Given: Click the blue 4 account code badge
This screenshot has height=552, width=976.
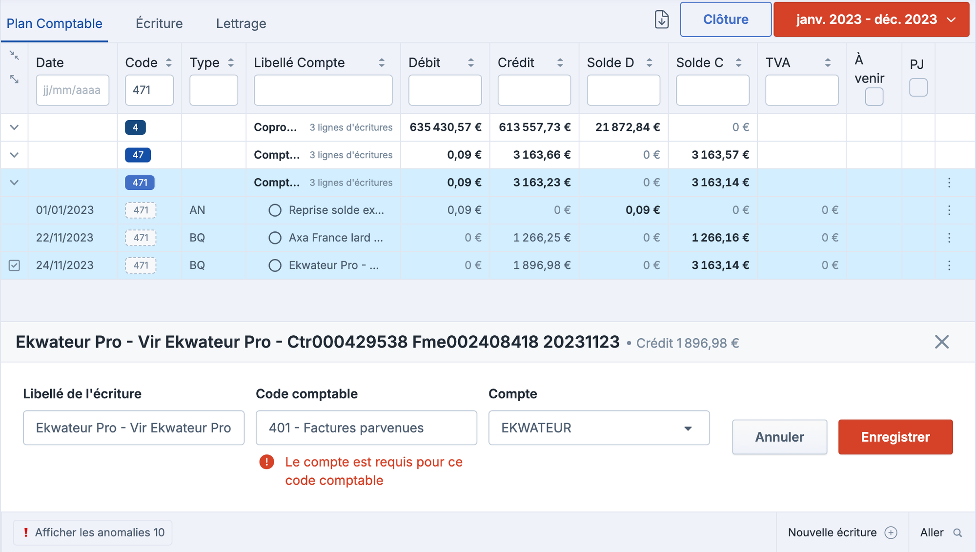Looking at the screenshot, I should (x=136, y=127).
